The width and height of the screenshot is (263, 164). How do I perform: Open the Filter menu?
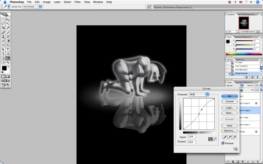tap(78, 2)
